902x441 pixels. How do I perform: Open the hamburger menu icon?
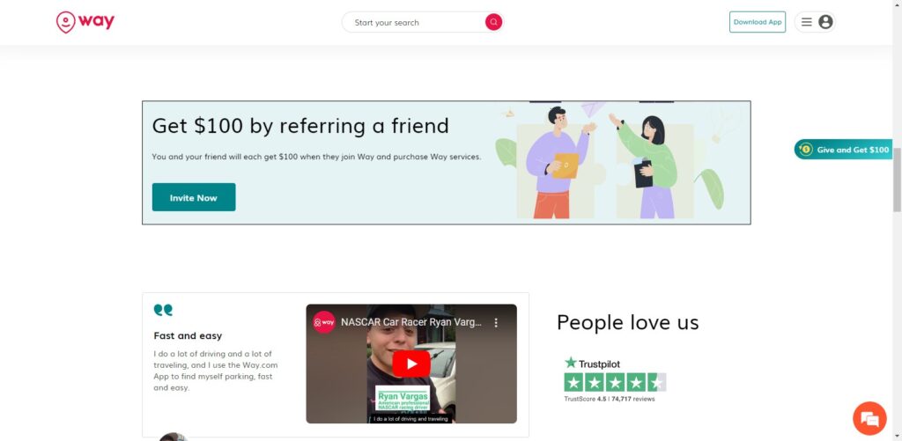[807, 22]
